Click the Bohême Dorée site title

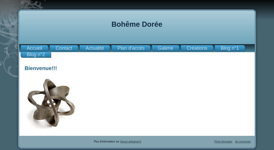137,24
